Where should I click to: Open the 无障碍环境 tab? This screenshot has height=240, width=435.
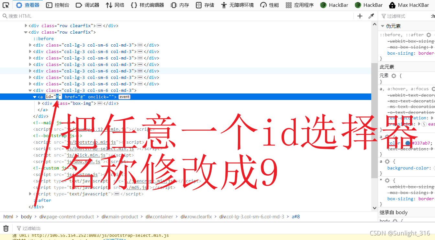pyautogui.click(x=237, y=5)
